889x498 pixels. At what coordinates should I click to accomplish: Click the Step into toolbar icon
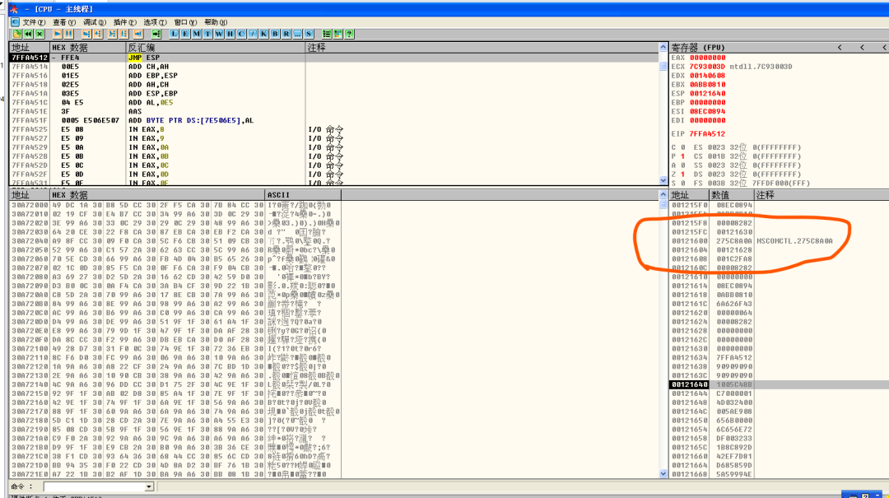point(86,34)
